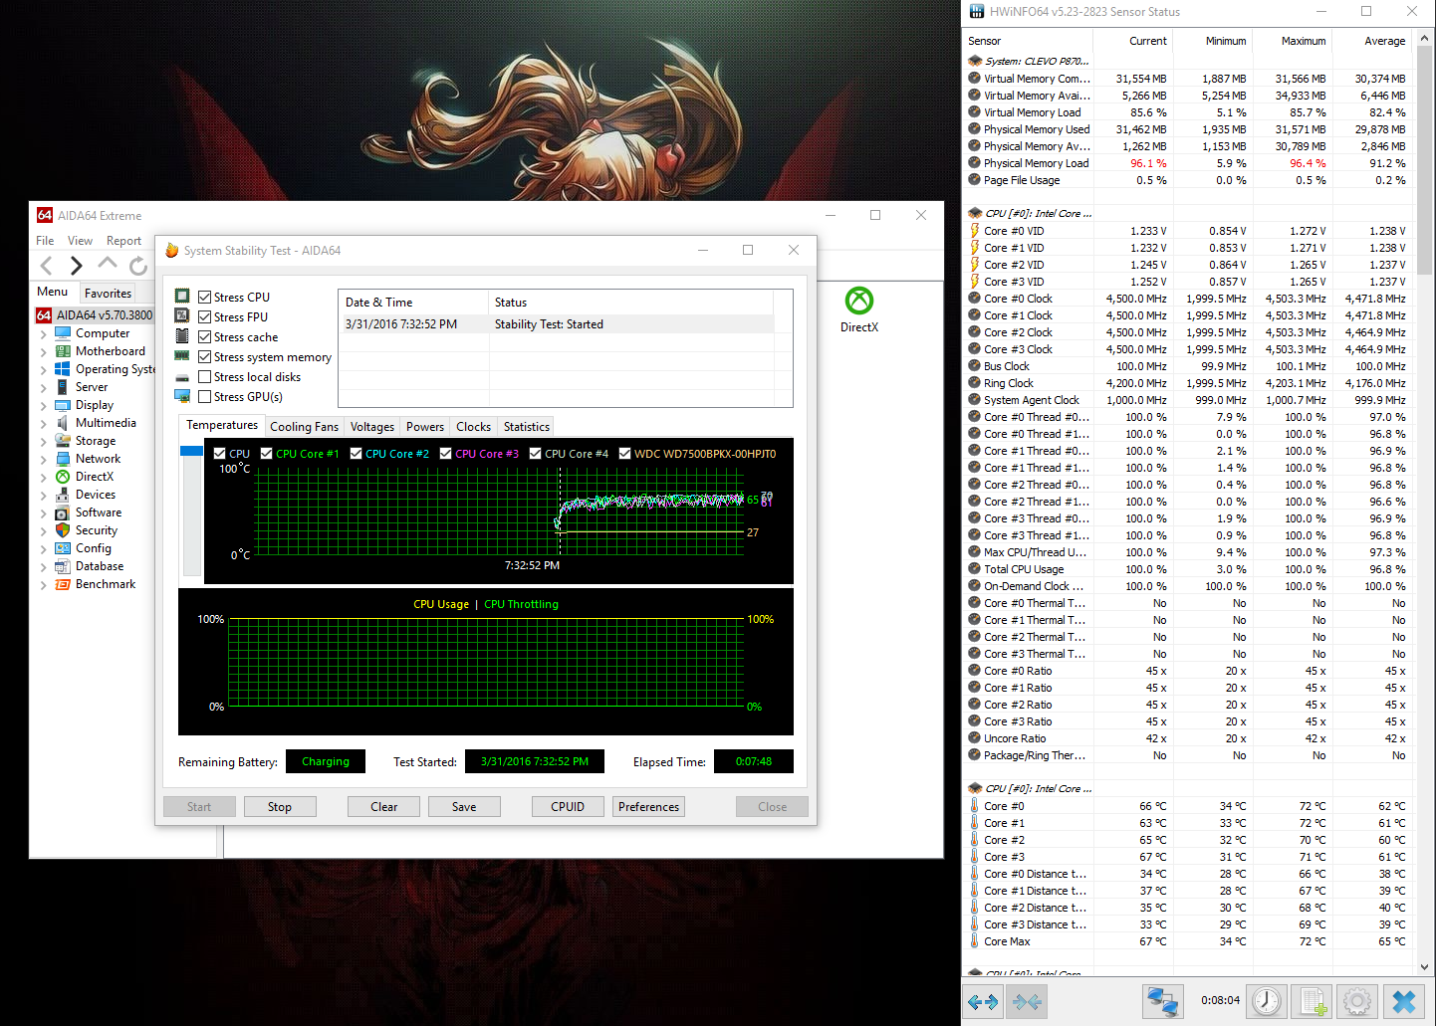Click the Core #0 VID lightning bolt icon
This screenshot has height=1026, width=1436.
click(x=975, y=231)
